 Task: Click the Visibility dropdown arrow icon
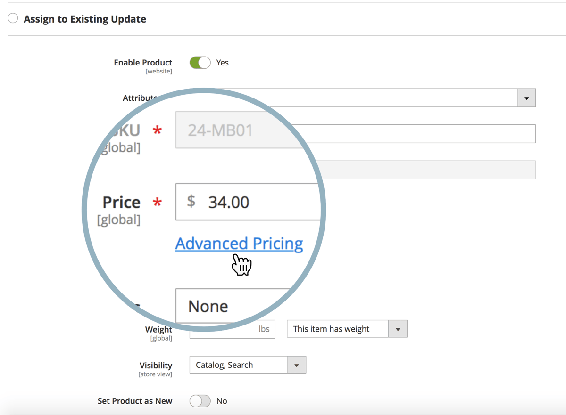coord(297,365)
